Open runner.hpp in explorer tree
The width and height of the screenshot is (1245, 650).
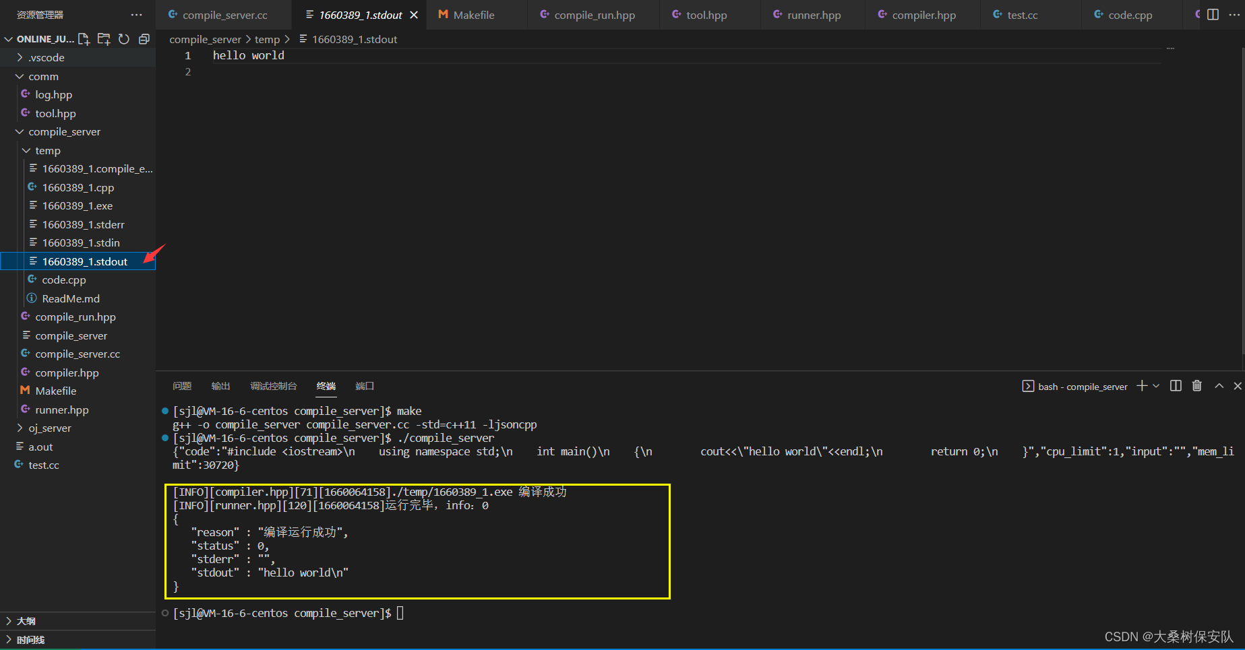[78, 410]
